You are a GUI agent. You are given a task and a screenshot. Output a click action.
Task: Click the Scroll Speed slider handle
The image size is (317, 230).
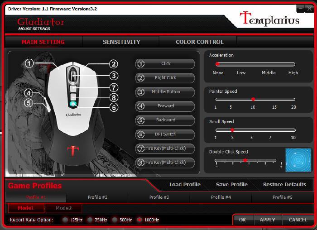232,130
